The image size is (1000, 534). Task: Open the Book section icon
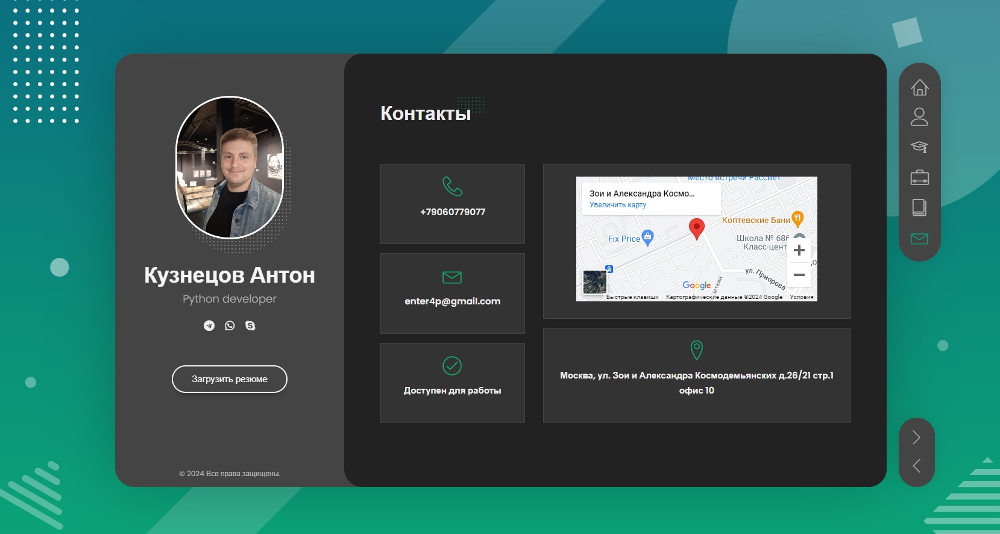point(919,207)
